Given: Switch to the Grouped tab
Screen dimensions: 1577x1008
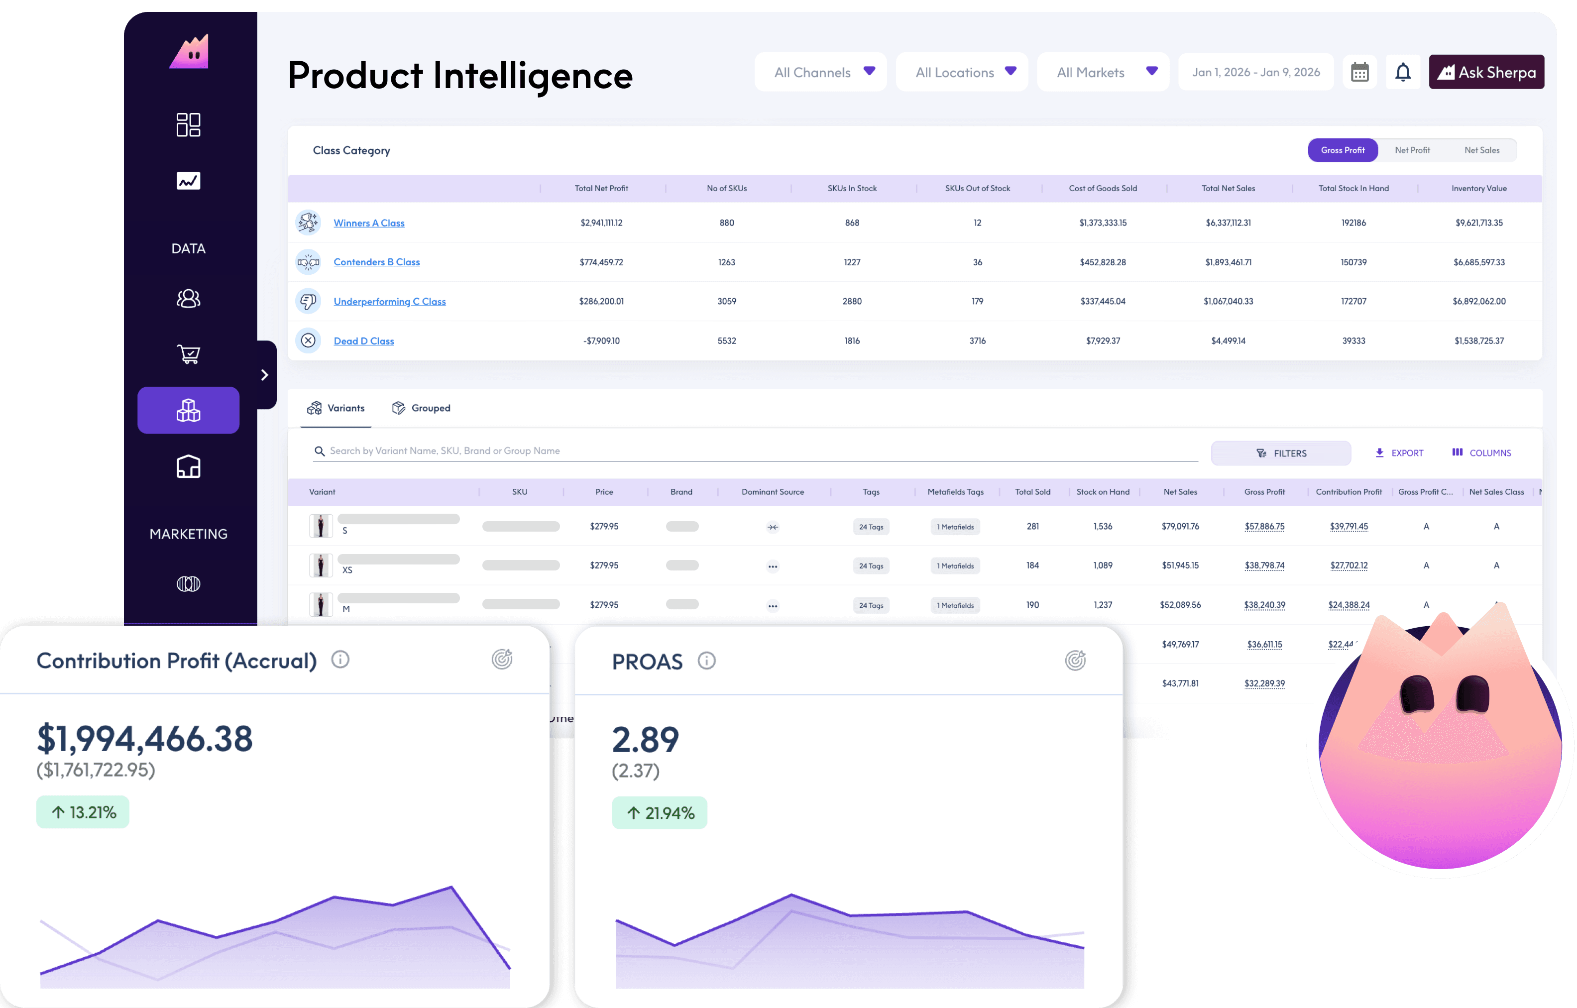Looking at the screenshot, I should point(421,408).
